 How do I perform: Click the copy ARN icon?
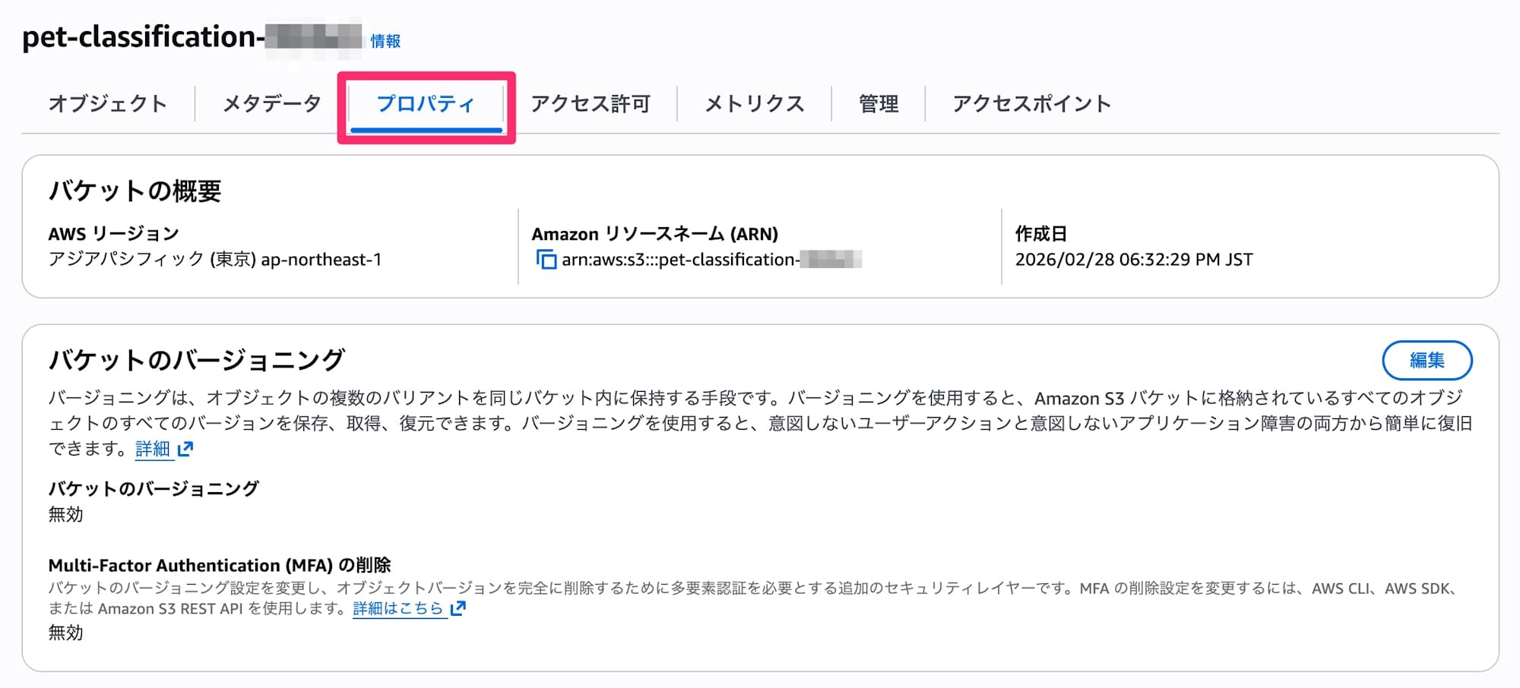pyautogui.click(x=546, y=260)
